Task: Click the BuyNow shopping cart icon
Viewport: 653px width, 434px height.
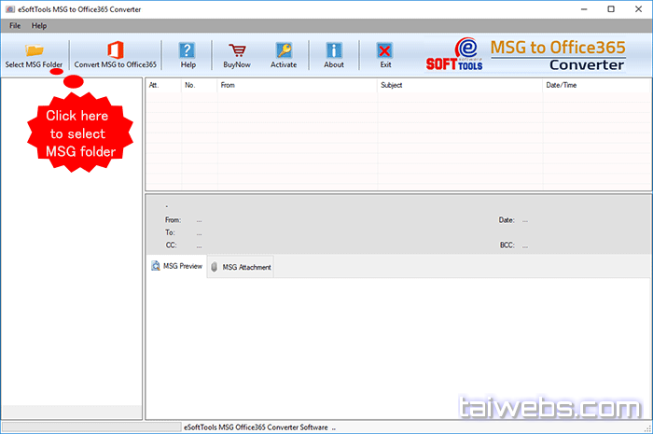Action: [237, 50]
